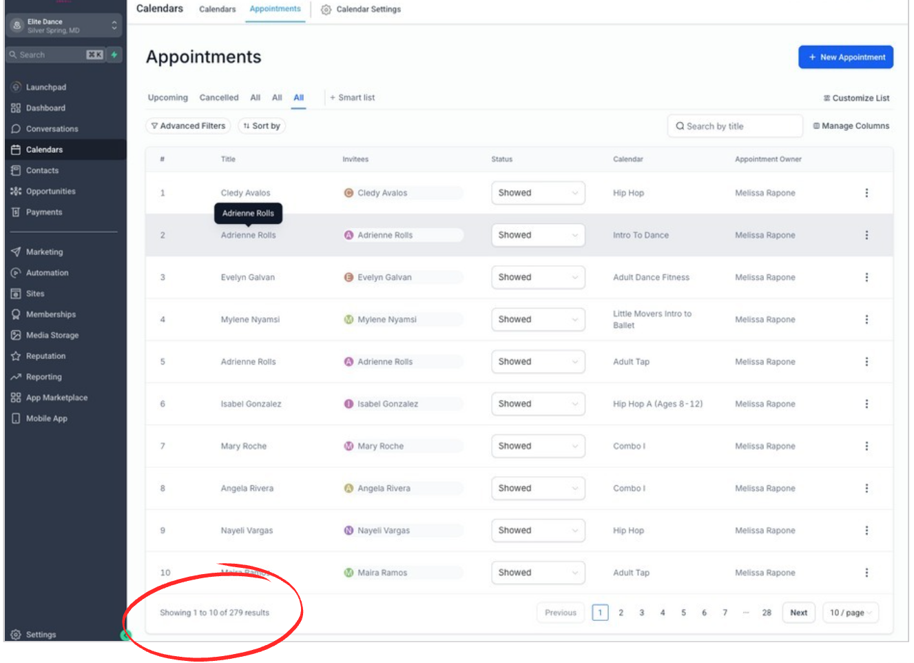Open the 10 / page size dropdown
The image size is (914, 663).
pos(851,613)
